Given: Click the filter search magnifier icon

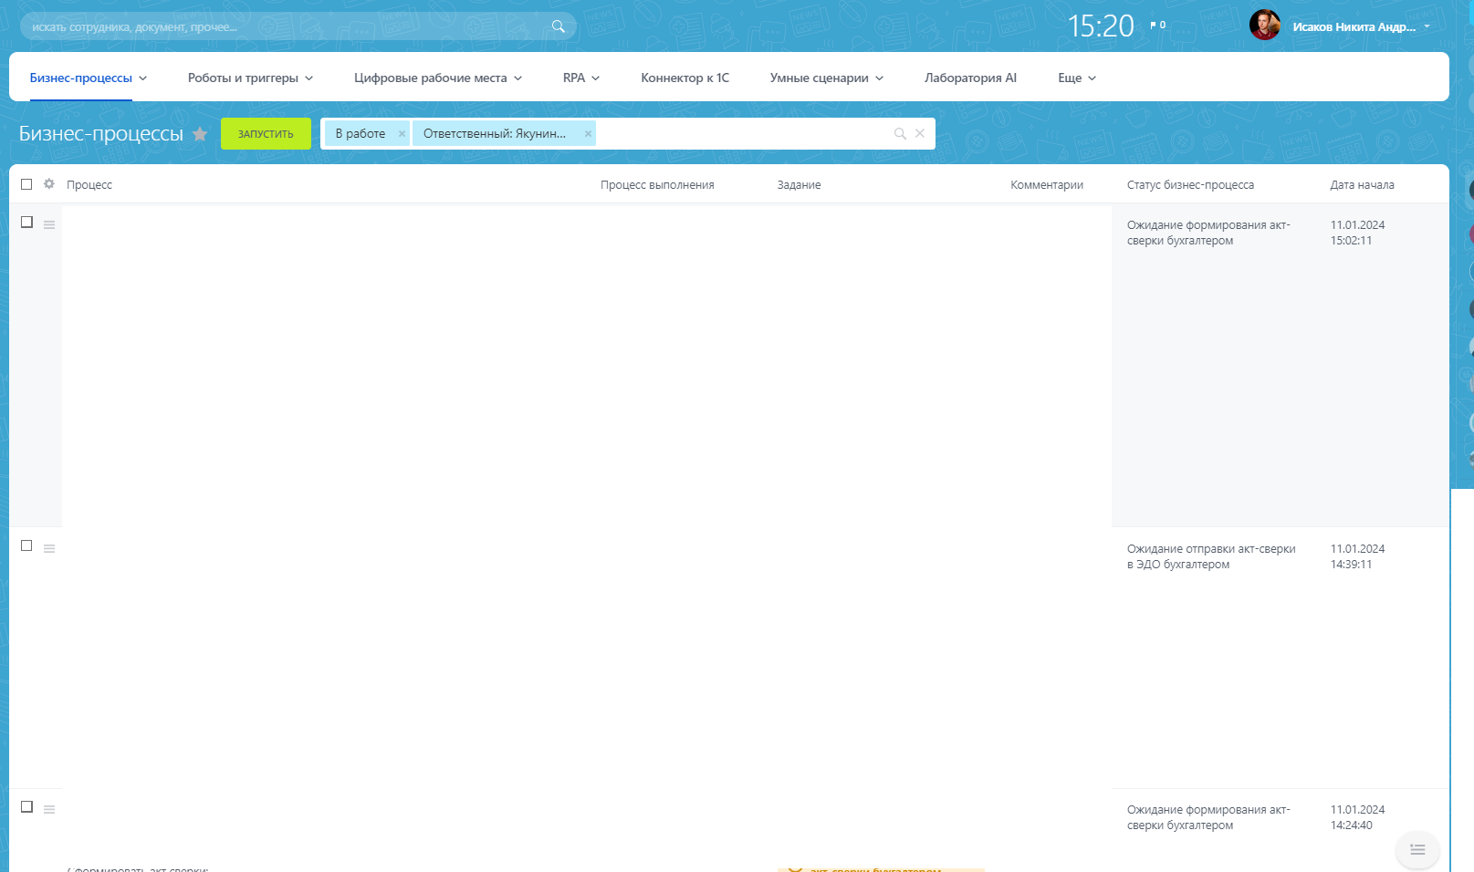Looking at the screenshot, I should click(900, 133).
